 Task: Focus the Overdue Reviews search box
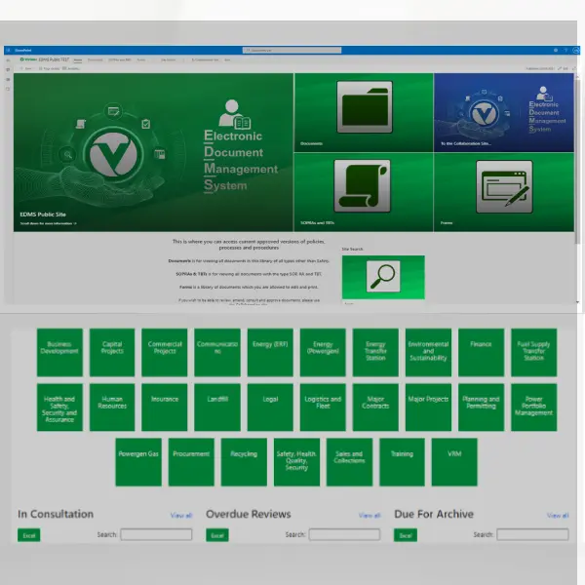344,535
